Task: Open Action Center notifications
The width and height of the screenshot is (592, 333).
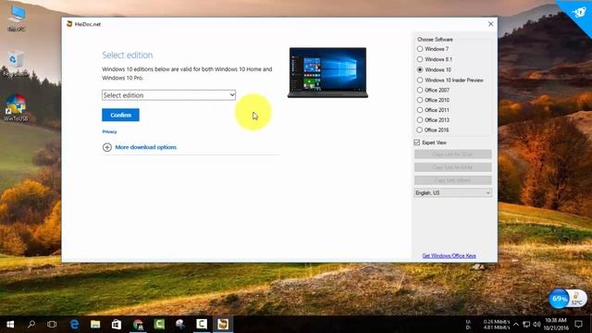Action: (578, 324)
